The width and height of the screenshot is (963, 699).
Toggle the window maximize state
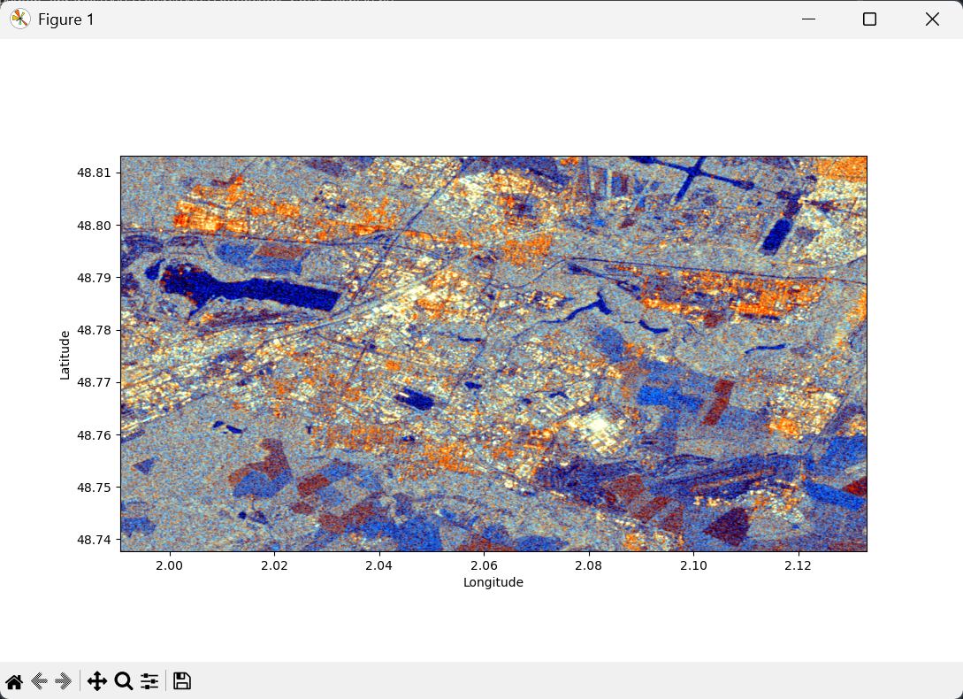tap(868, 19)
